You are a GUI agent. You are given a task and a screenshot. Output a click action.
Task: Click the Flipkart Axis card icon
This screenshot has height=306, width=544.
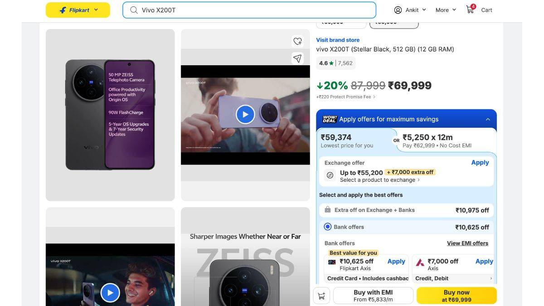coord(332,262)
